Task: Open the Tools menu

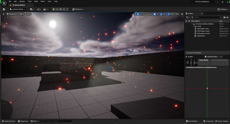Action: click(29, 1)
